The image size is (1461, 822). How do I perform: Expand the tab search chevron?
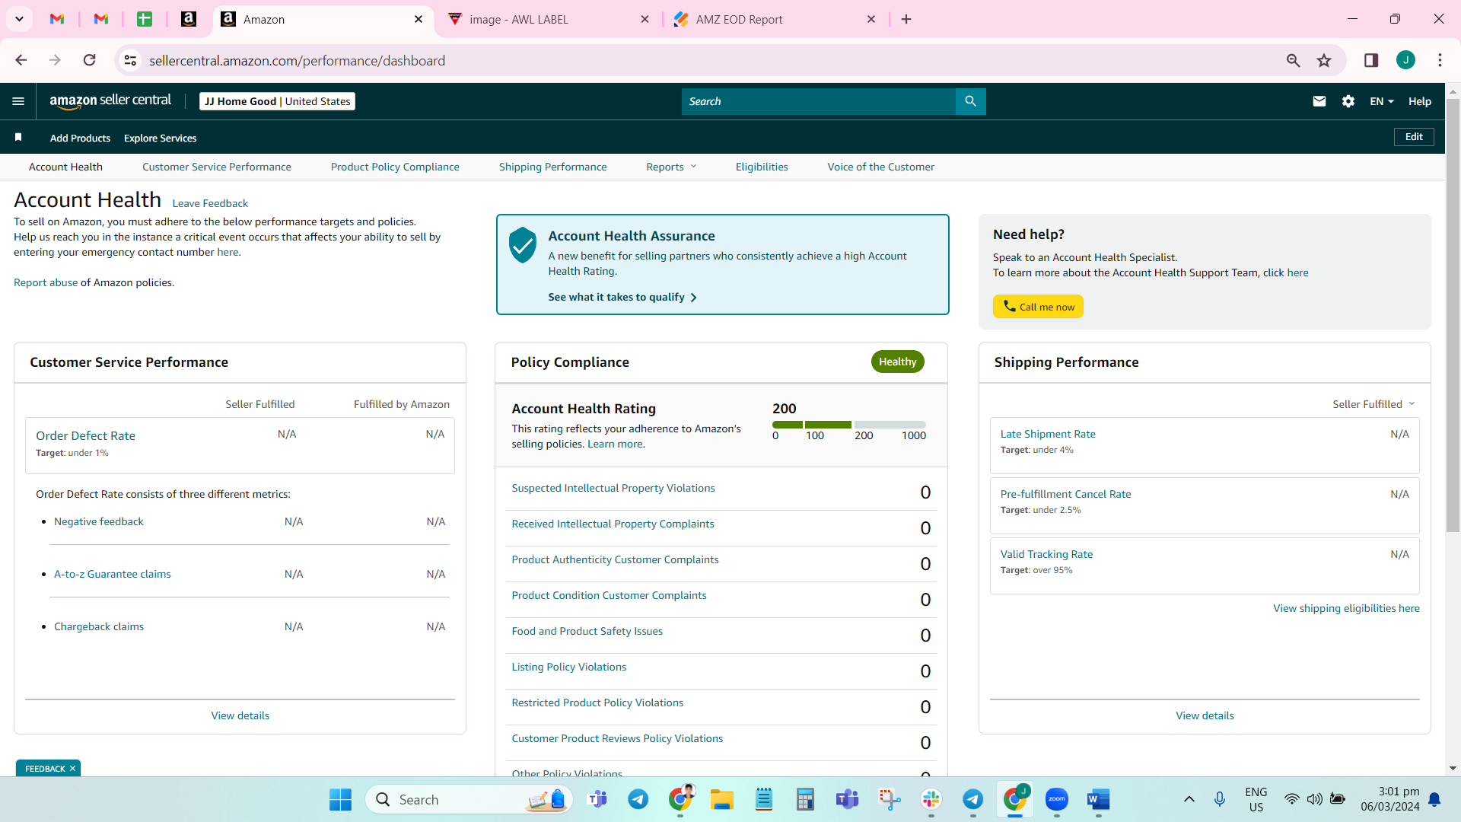(19, 19)
